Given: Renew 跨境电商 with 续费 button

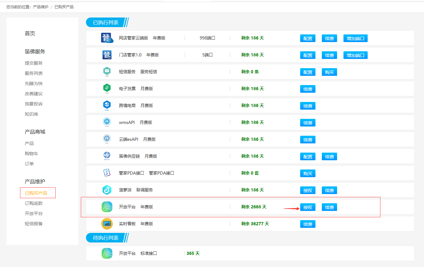Looking at the screenshot, I should (x=308, y=106).
